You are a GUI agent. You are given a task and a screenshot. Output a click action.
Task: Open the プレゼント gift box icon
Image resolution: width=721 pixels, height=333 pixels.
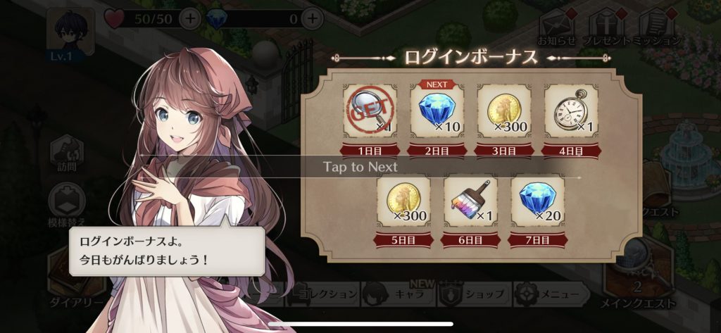click(606, 26)
